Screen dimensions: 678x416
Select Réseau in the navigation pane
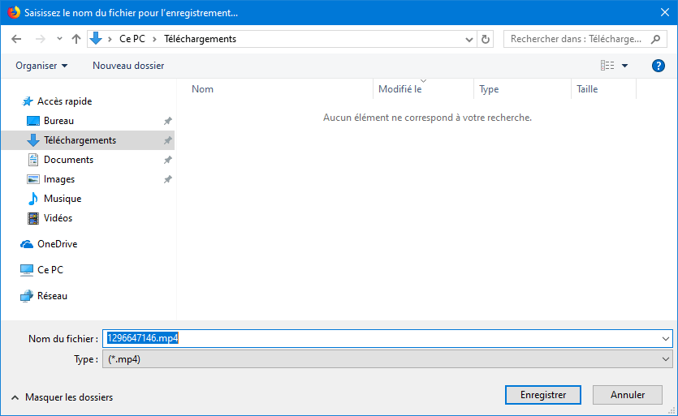coord(52,295)
